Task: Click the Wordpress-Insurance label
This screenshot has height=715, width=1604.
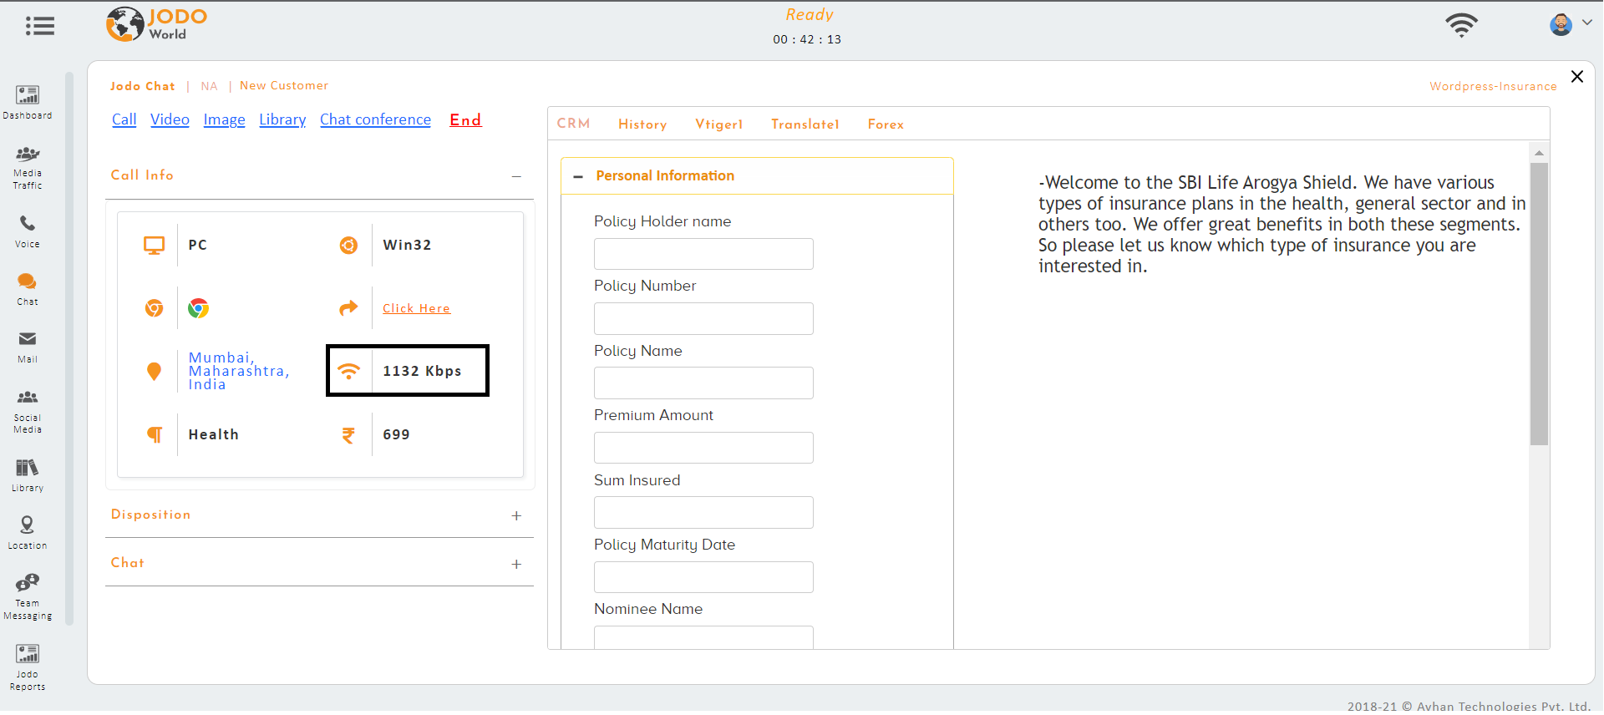Action: [1493, 86]
